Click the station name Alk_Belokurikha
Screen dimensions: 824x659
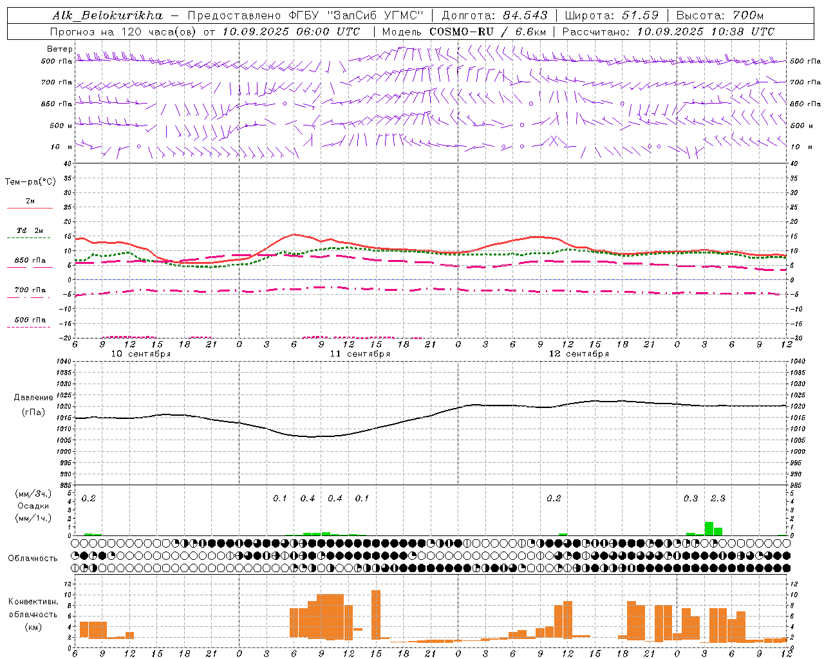[x=108, y=15]
